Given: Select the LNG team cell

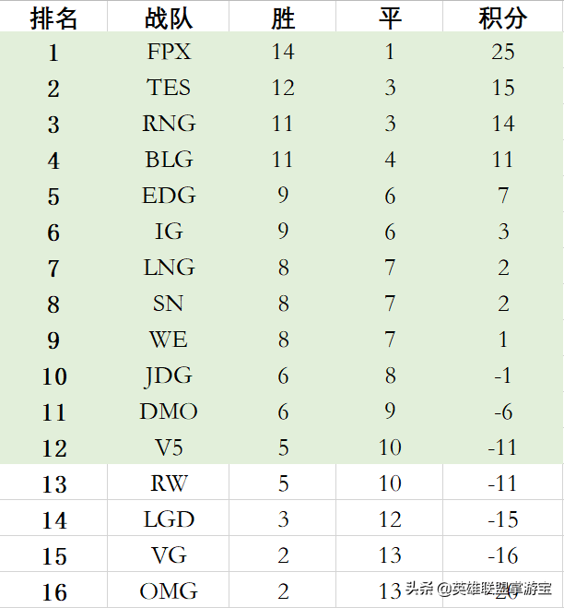Looking at the screenshot, I should click(169, 268).
